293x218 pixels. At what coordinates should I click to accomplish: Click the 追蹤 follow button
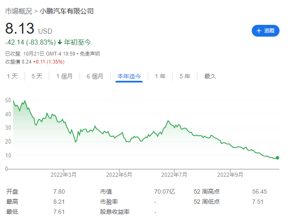point(265,31)
